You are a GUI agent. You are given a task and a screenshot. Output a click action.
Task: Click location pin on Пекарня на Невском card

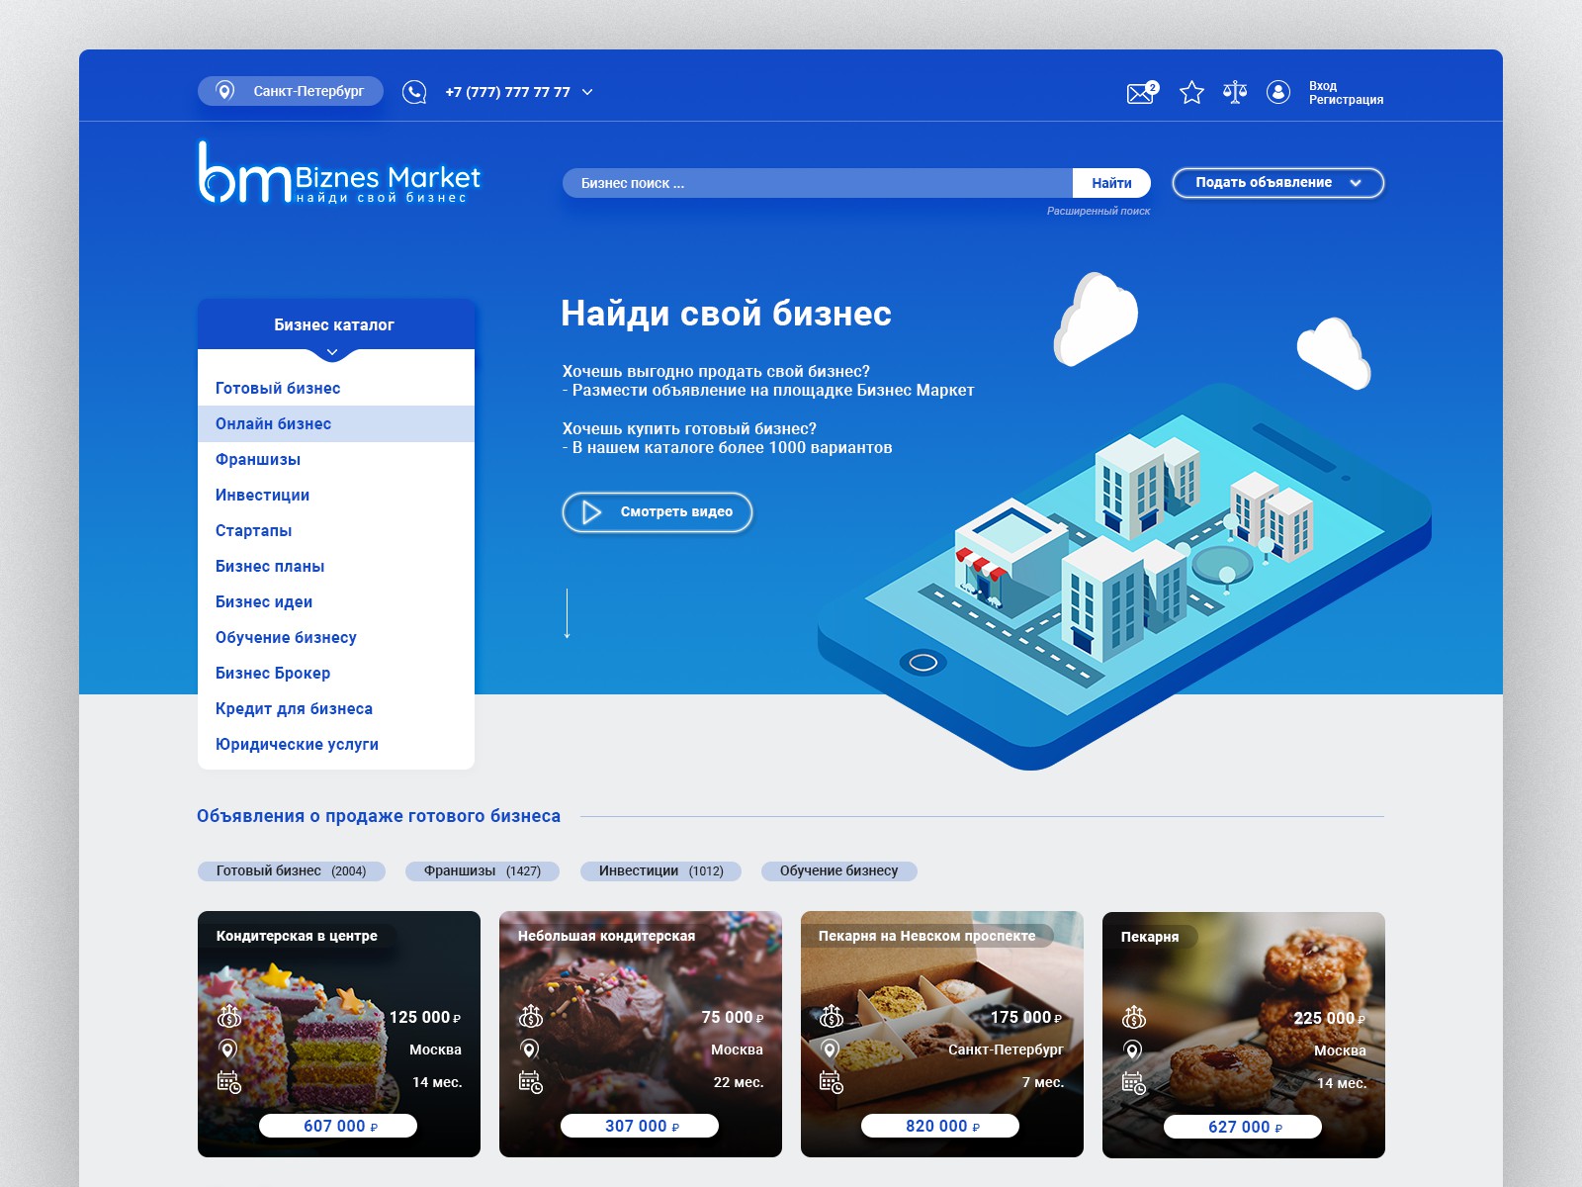(x=831, y=1050)
